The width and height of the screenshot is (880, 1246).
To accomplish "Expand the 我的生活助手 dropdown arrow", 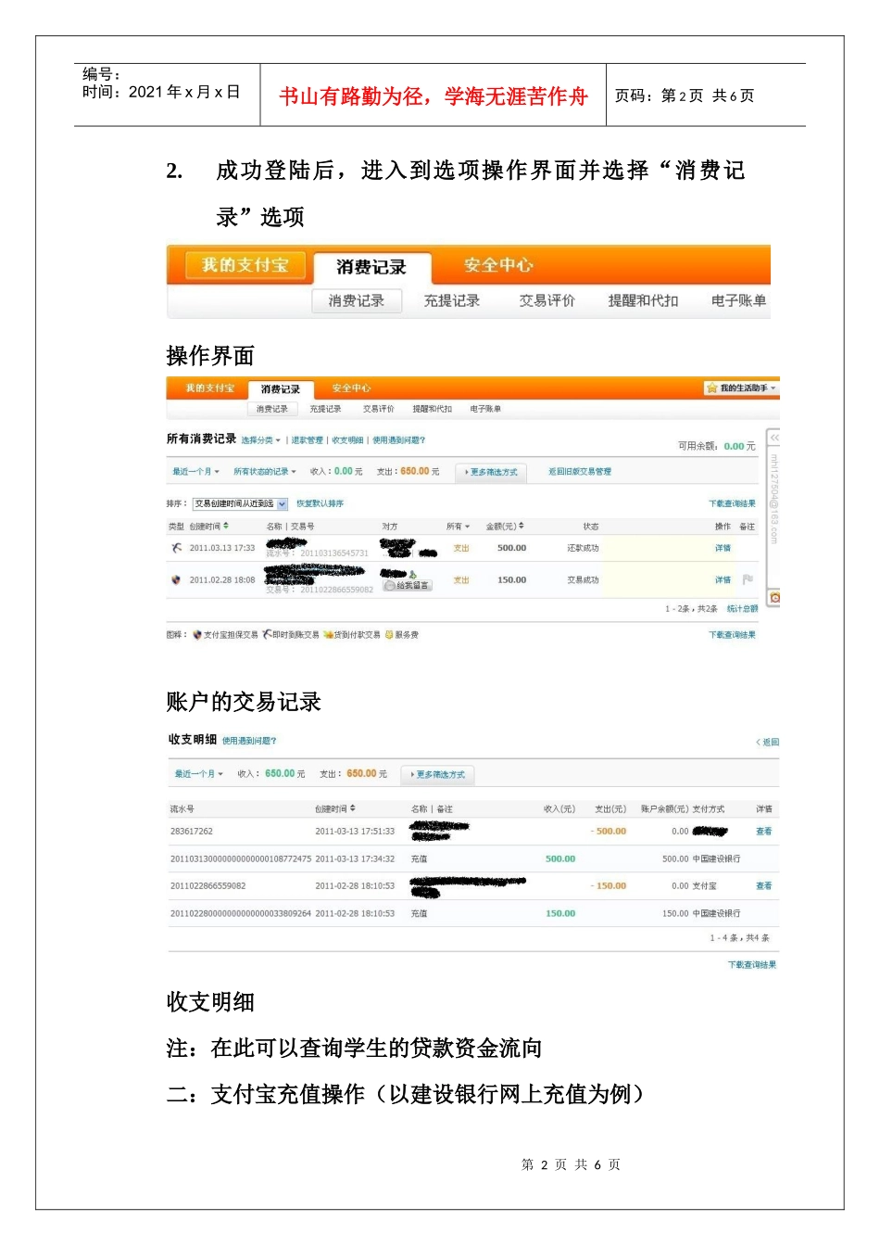I will [x=773, y=388].
